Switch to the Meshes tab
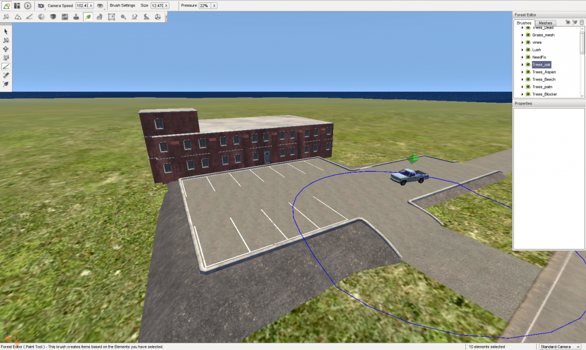The image size is (586, 350). coord(545,23)
